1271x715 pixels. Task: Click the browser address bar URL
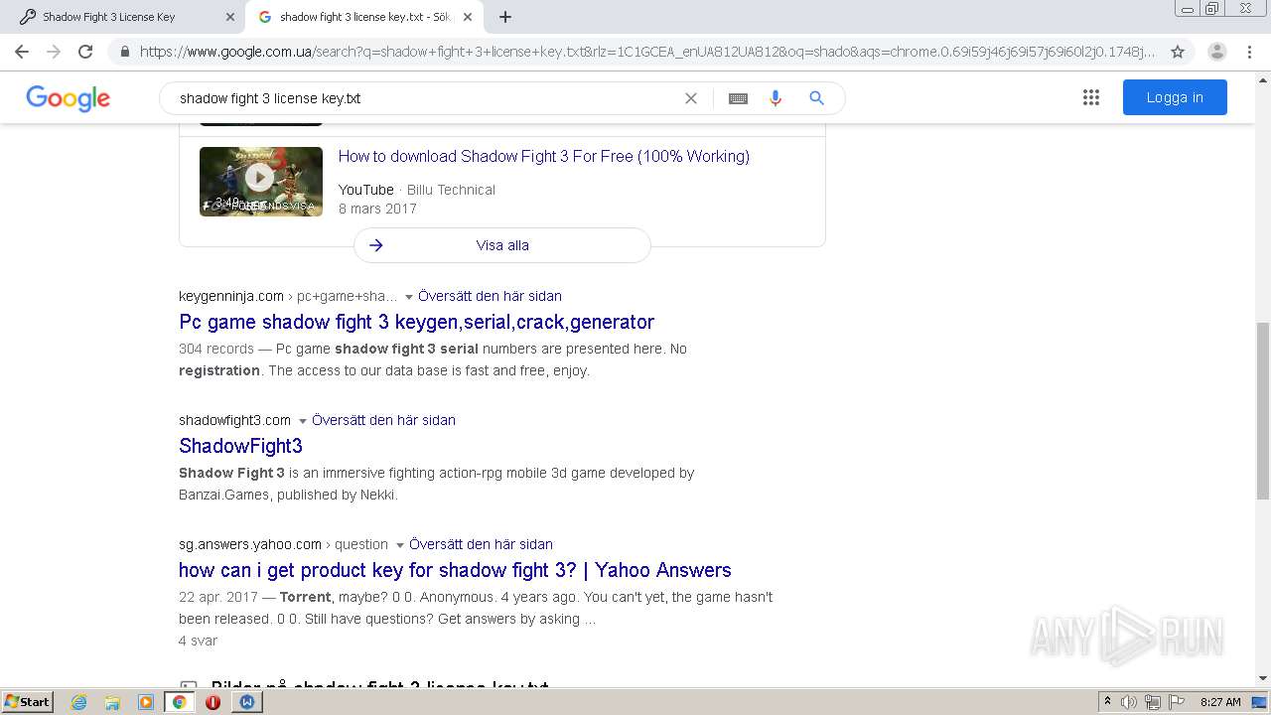pyautogui.click(x=646, y=52)
